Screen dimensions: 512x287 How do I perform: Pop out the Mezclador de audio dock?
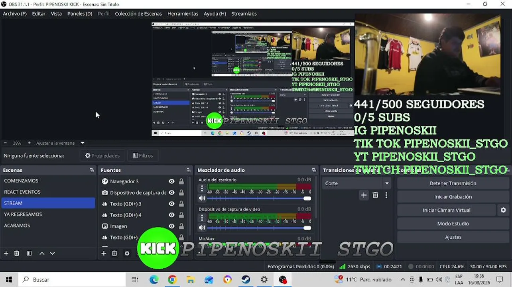coord(314,170)
